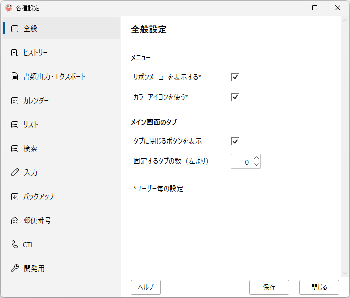Click the scrollbar down arrow in settings panel

(344, 274)
